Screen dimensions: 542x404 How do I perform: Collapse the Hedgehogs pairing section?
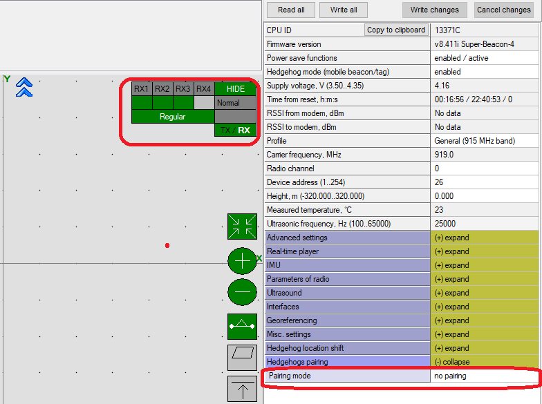(x=485, y=362)
